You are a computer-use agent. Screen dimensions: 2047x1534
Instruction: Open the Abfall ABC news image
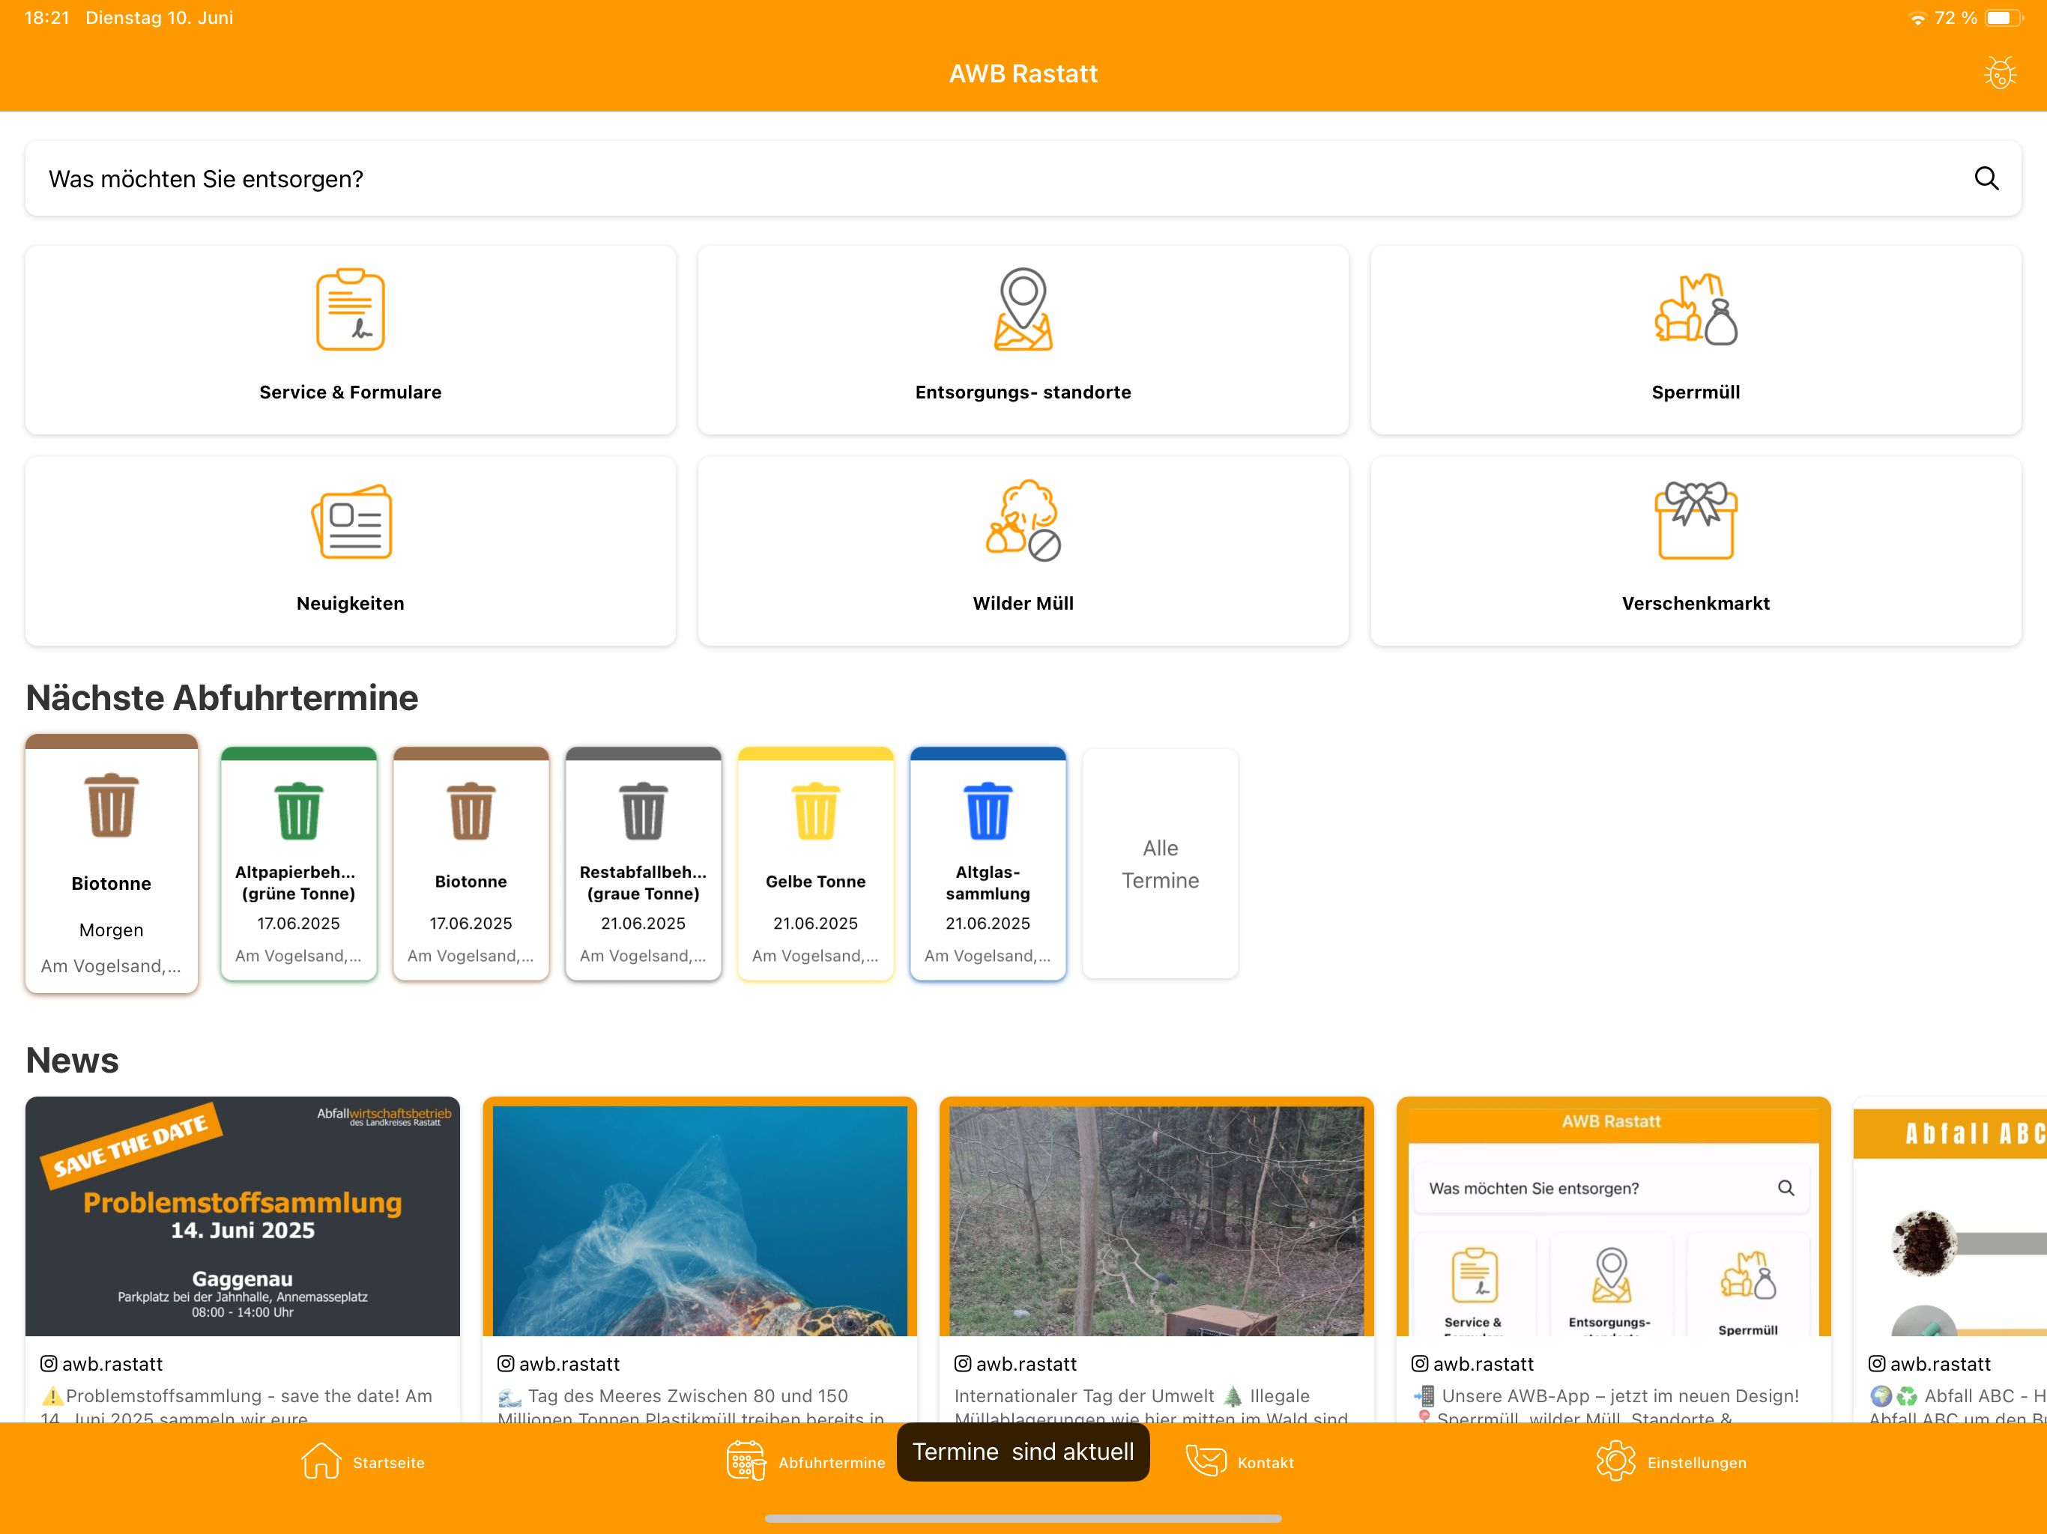(x=1950, y=1216)
